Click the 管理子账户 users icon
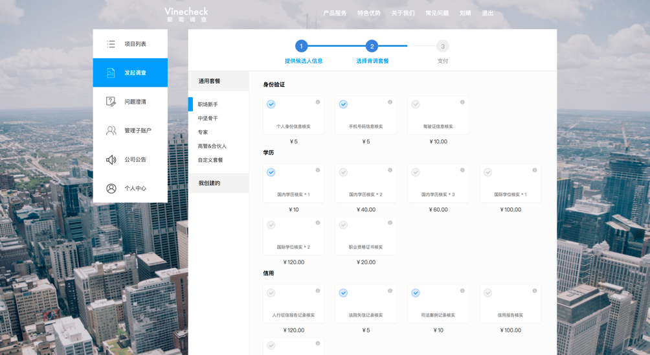Viewport: 650px width, 355px height. pos(111,131)
